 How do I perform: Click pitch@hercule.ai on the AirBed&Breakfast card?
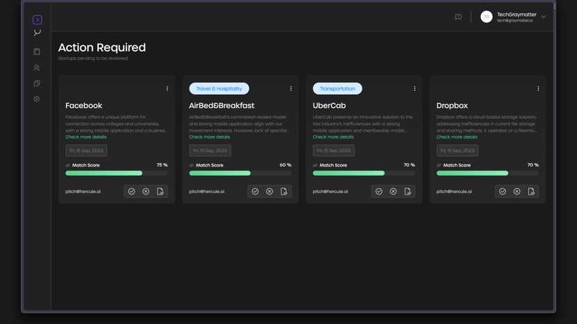point(206,191)
